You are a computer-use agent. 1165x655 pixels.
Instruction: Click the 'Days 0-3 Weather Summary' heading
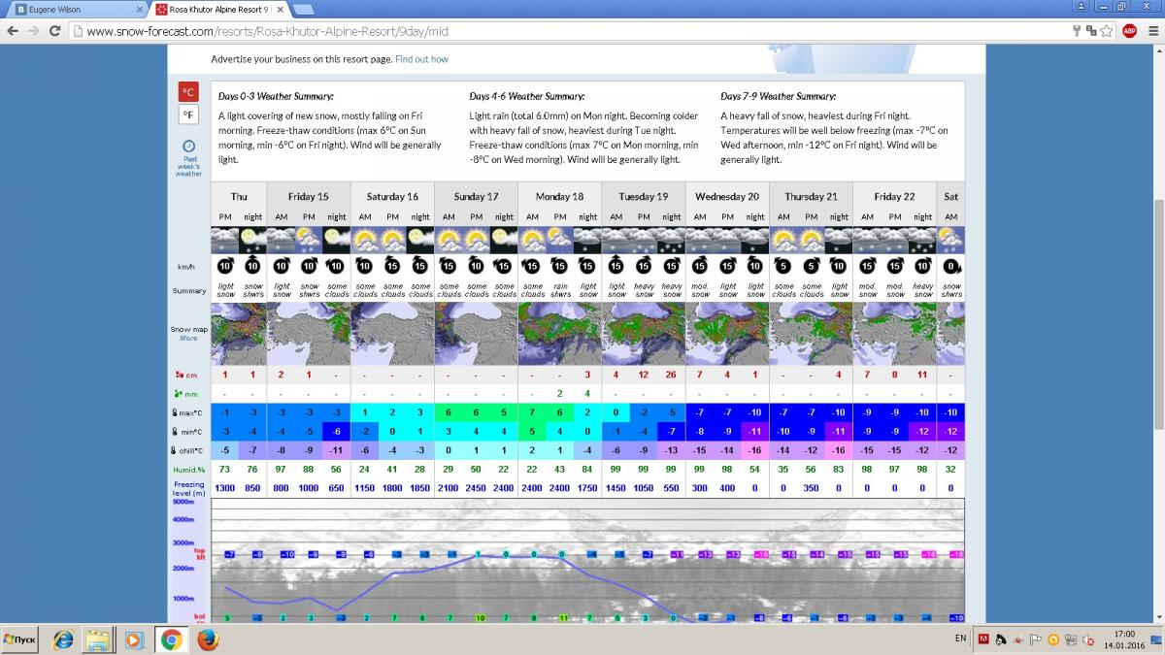(276, 97)
